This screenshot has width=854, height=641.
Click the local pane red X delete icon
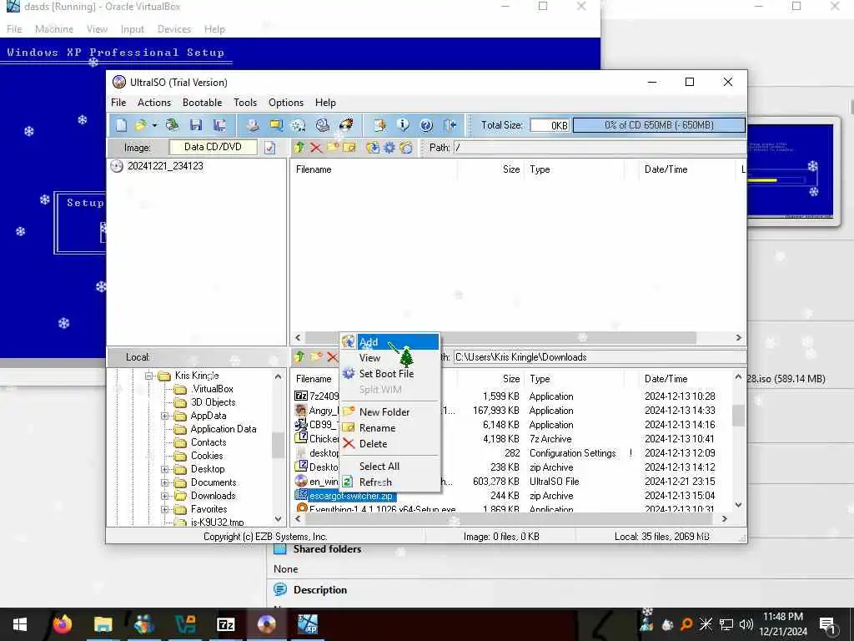point(332,357)
